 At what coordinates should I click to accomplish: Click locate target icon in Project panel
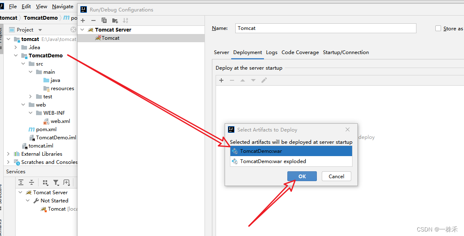pos(73,29)
